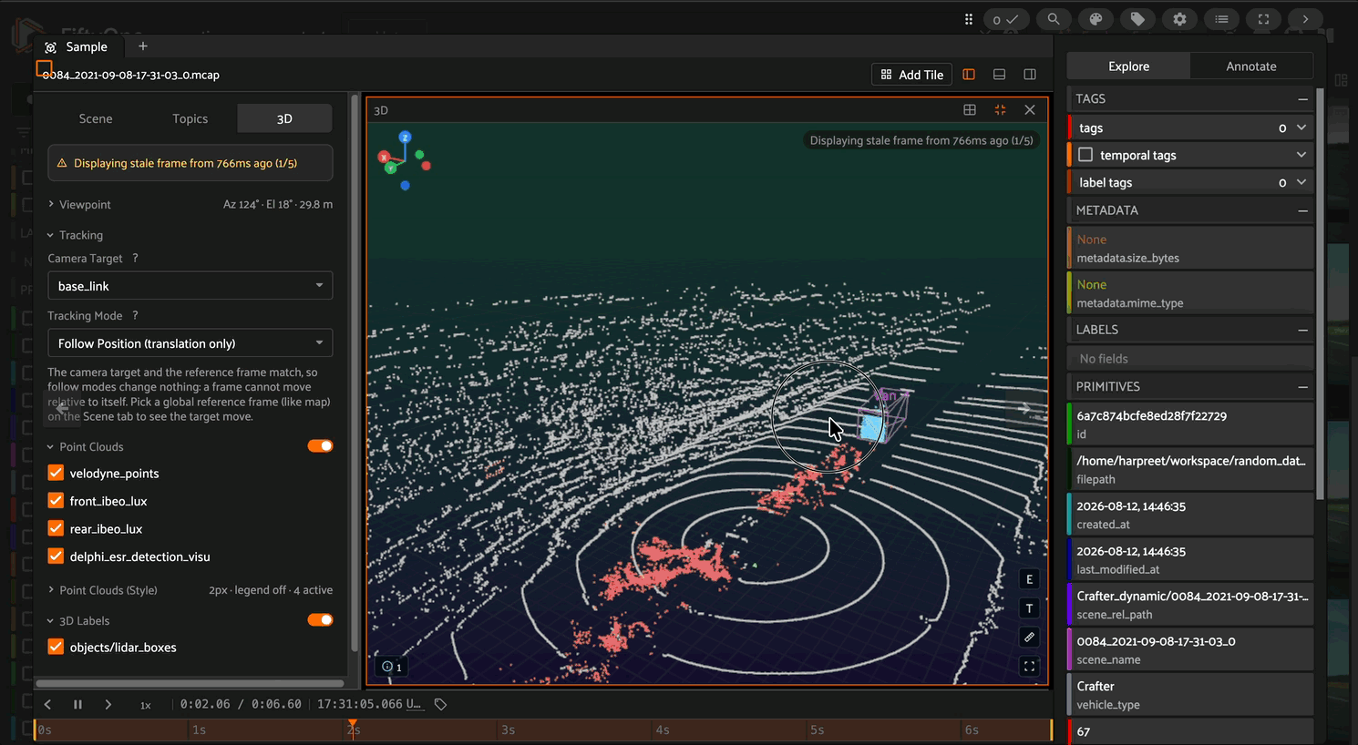The image size is (1358, 745).
Task: Uncheck the velodyne_points checkbox
Action: point(56,473)
